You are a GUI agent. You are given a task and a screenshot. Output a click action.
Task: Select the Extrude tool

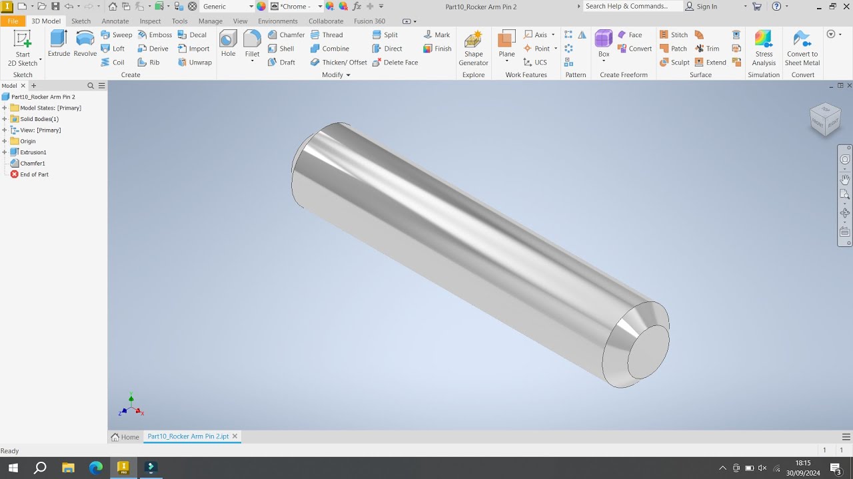[59, 43]
